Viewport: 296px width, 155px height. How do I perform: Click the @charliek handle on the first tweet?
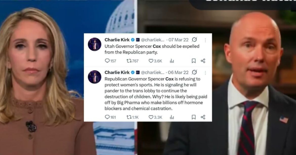pyautogui.click(x=153, y=40)
